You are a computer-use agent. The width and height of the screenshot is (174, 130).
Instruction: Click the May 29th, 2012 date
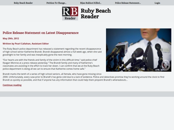(11, 39)
